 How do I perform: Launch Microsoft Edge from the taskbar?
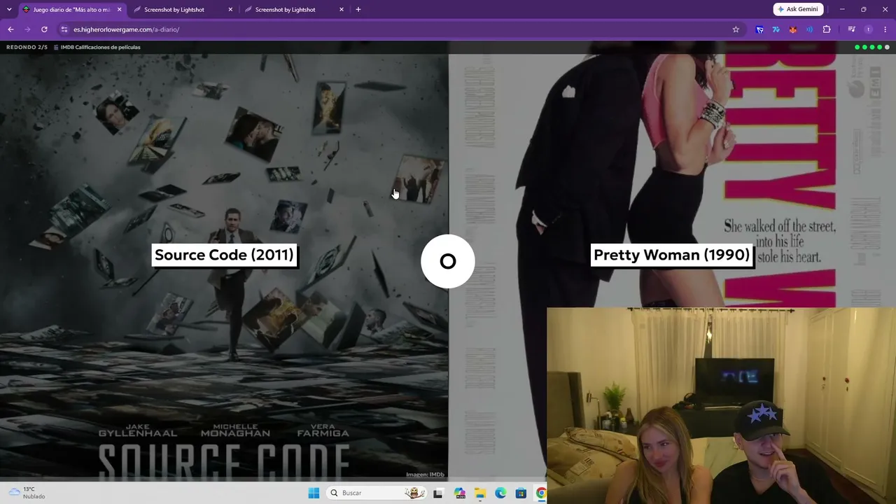[500, 493]
